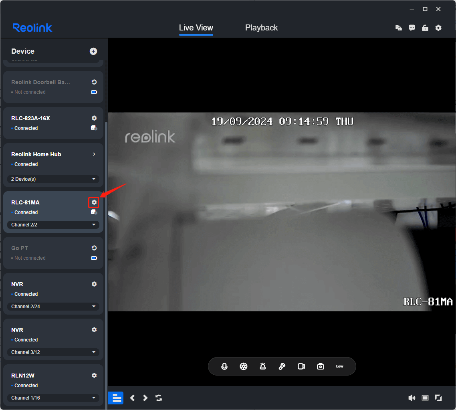Refresh the live view streams
Image resolution: width=456 pixels, height=410 pixels.
point(159,398)
